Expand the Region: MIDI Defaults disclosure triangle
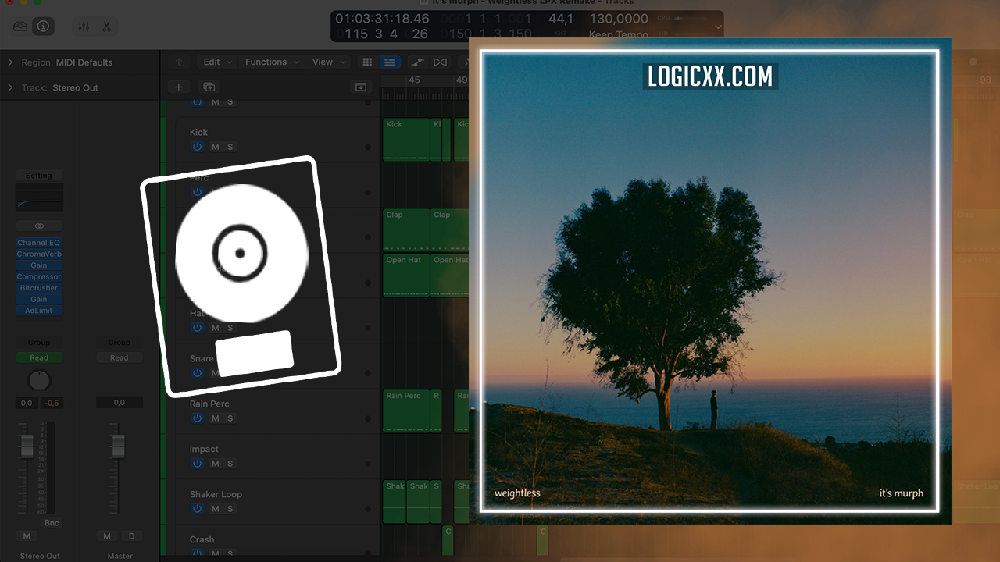Image resolution: width=1000 pixels, height=562 pixels. (x=10, y=62)
